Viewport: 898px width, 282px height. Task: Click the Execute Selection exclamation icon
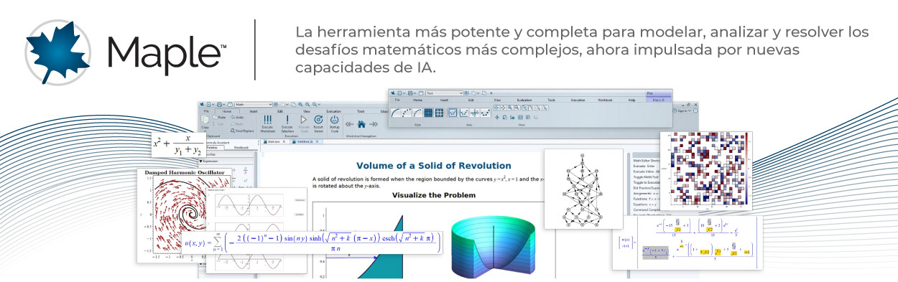287,119
